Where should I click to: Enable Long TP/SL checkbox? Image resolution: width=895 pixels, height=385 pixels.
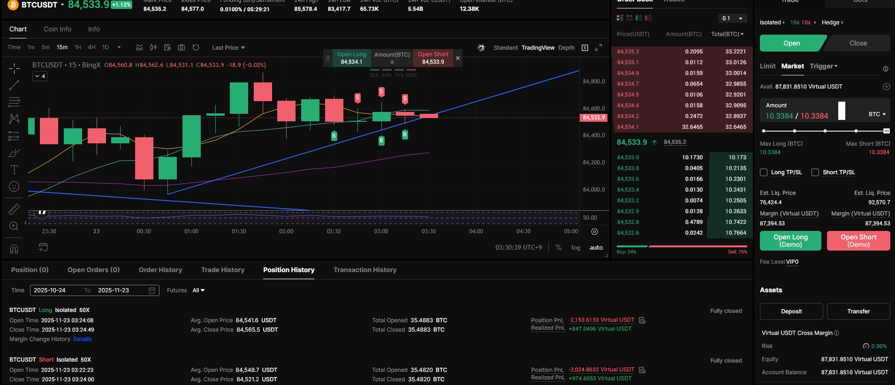[764, 172]
